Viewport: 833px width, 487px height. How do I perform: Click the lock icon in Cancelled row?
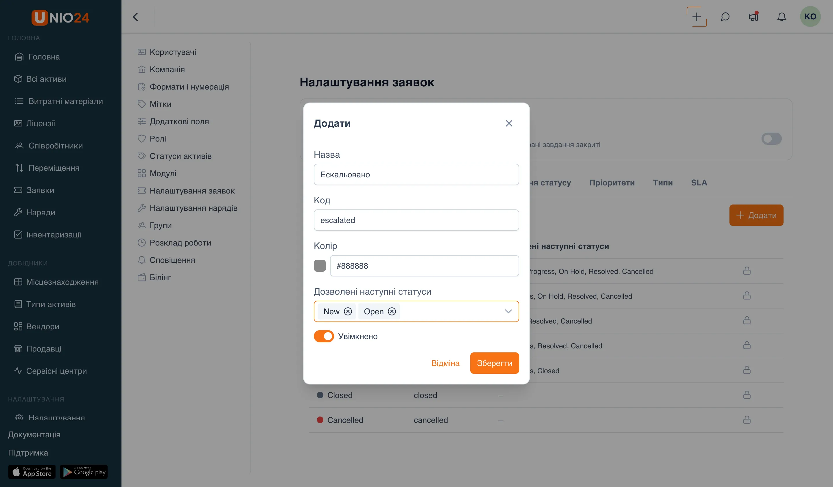click(x=747, y=420)
